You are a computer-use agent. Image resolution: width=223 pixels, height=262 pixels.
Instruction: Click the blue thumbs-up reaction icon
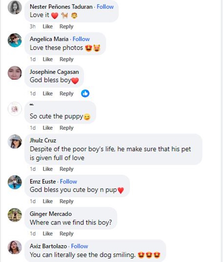[85, 93]
